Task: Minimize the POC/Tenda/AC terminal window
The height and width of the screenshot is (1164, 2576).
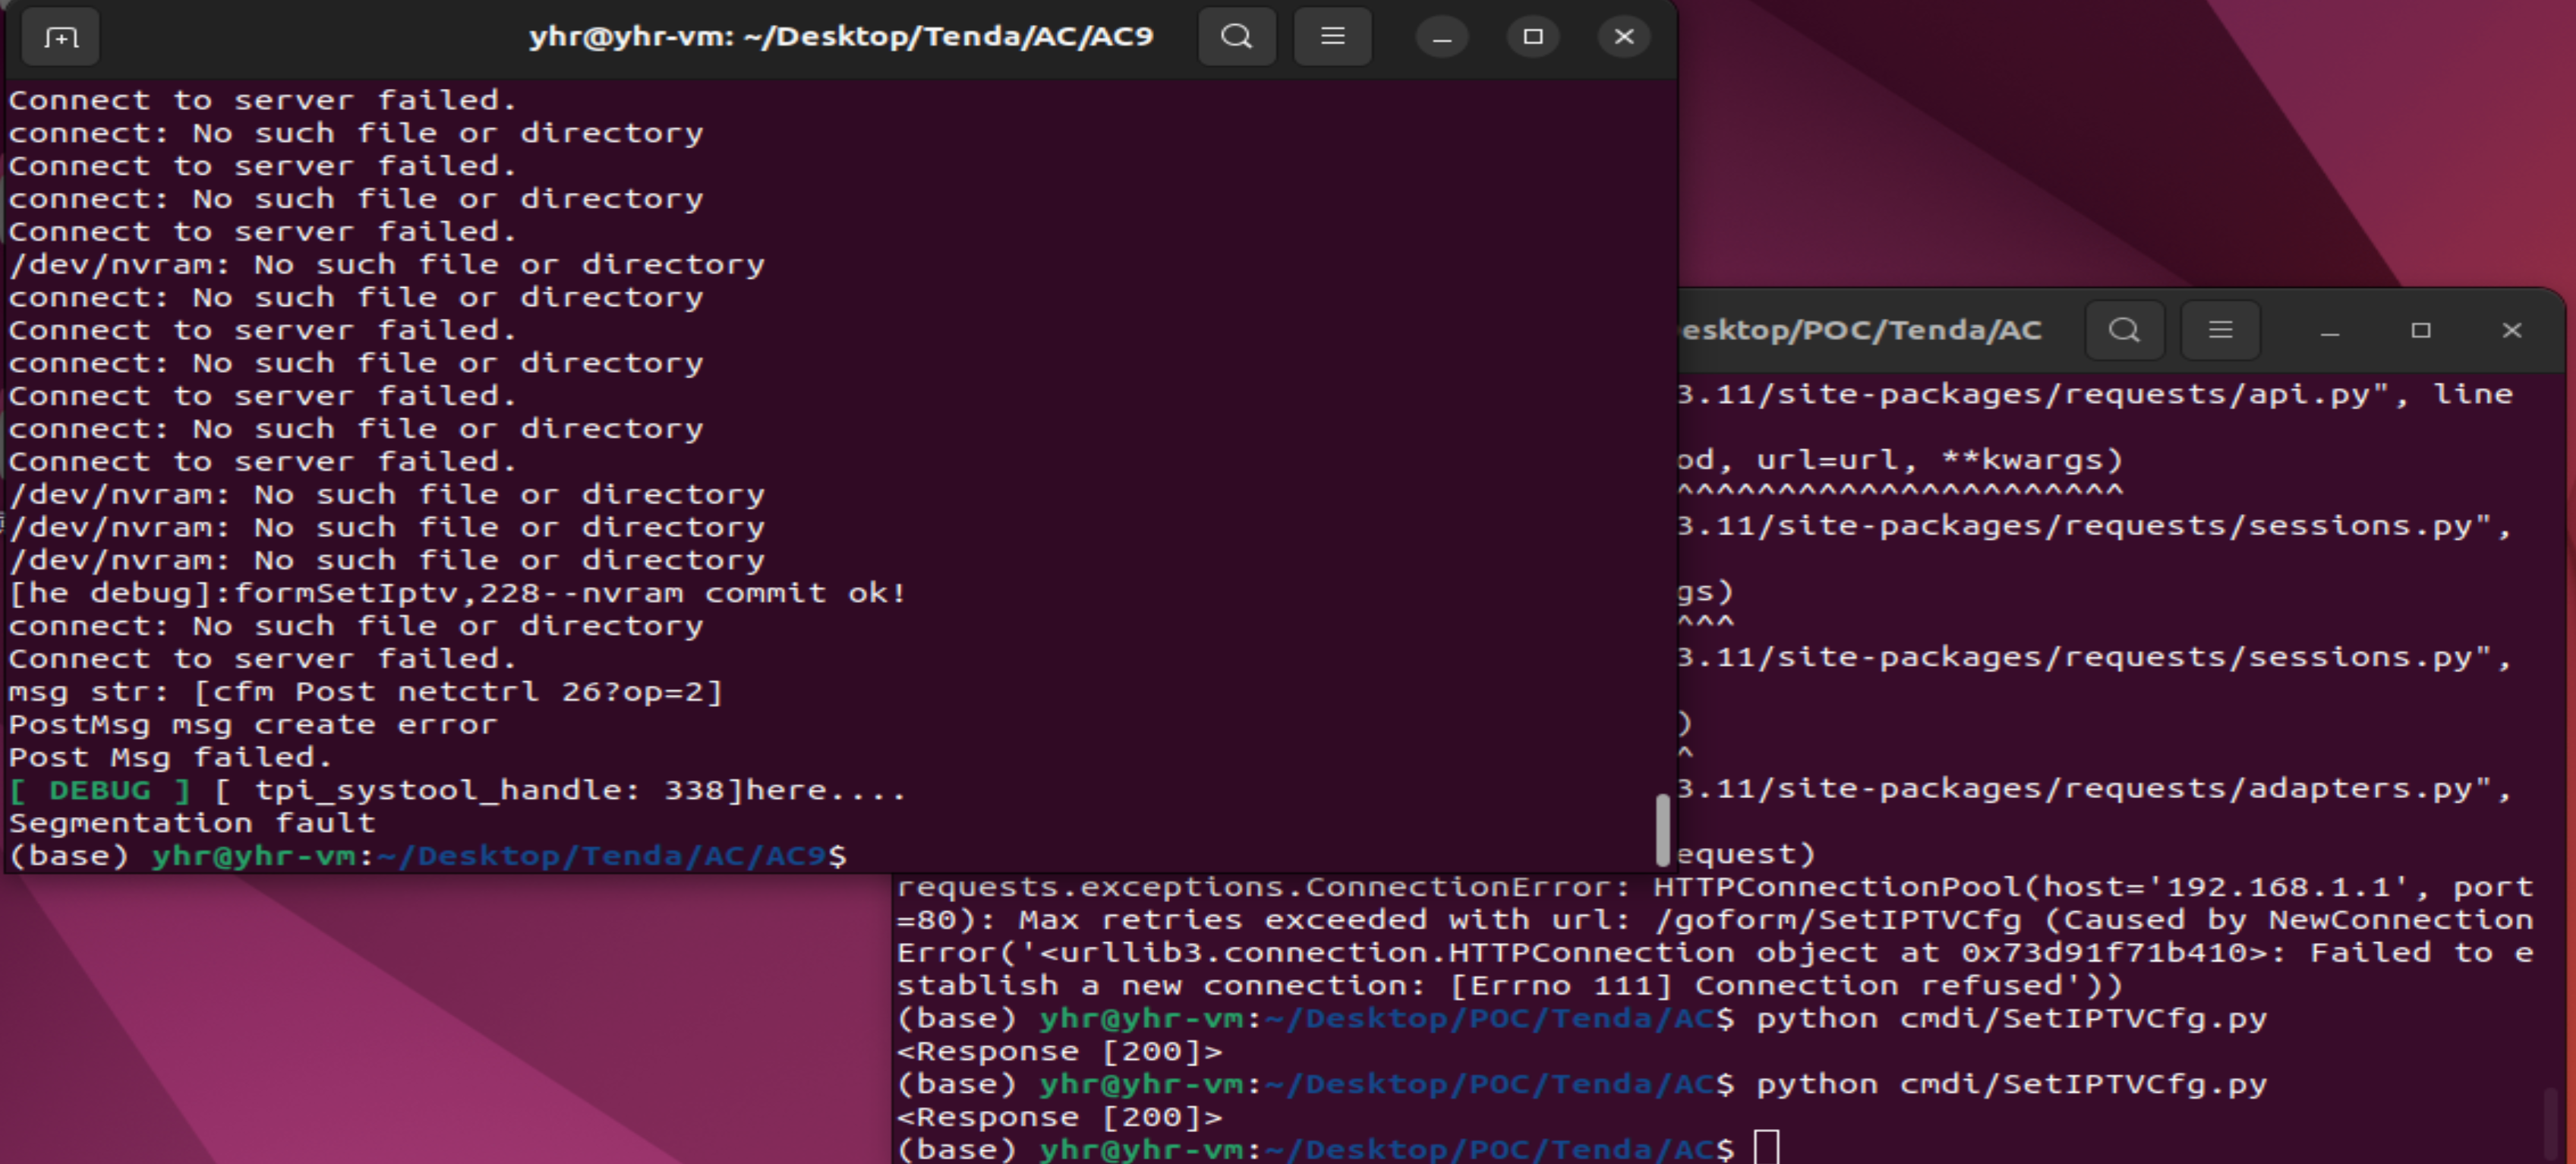Action: coord(2330,331)
